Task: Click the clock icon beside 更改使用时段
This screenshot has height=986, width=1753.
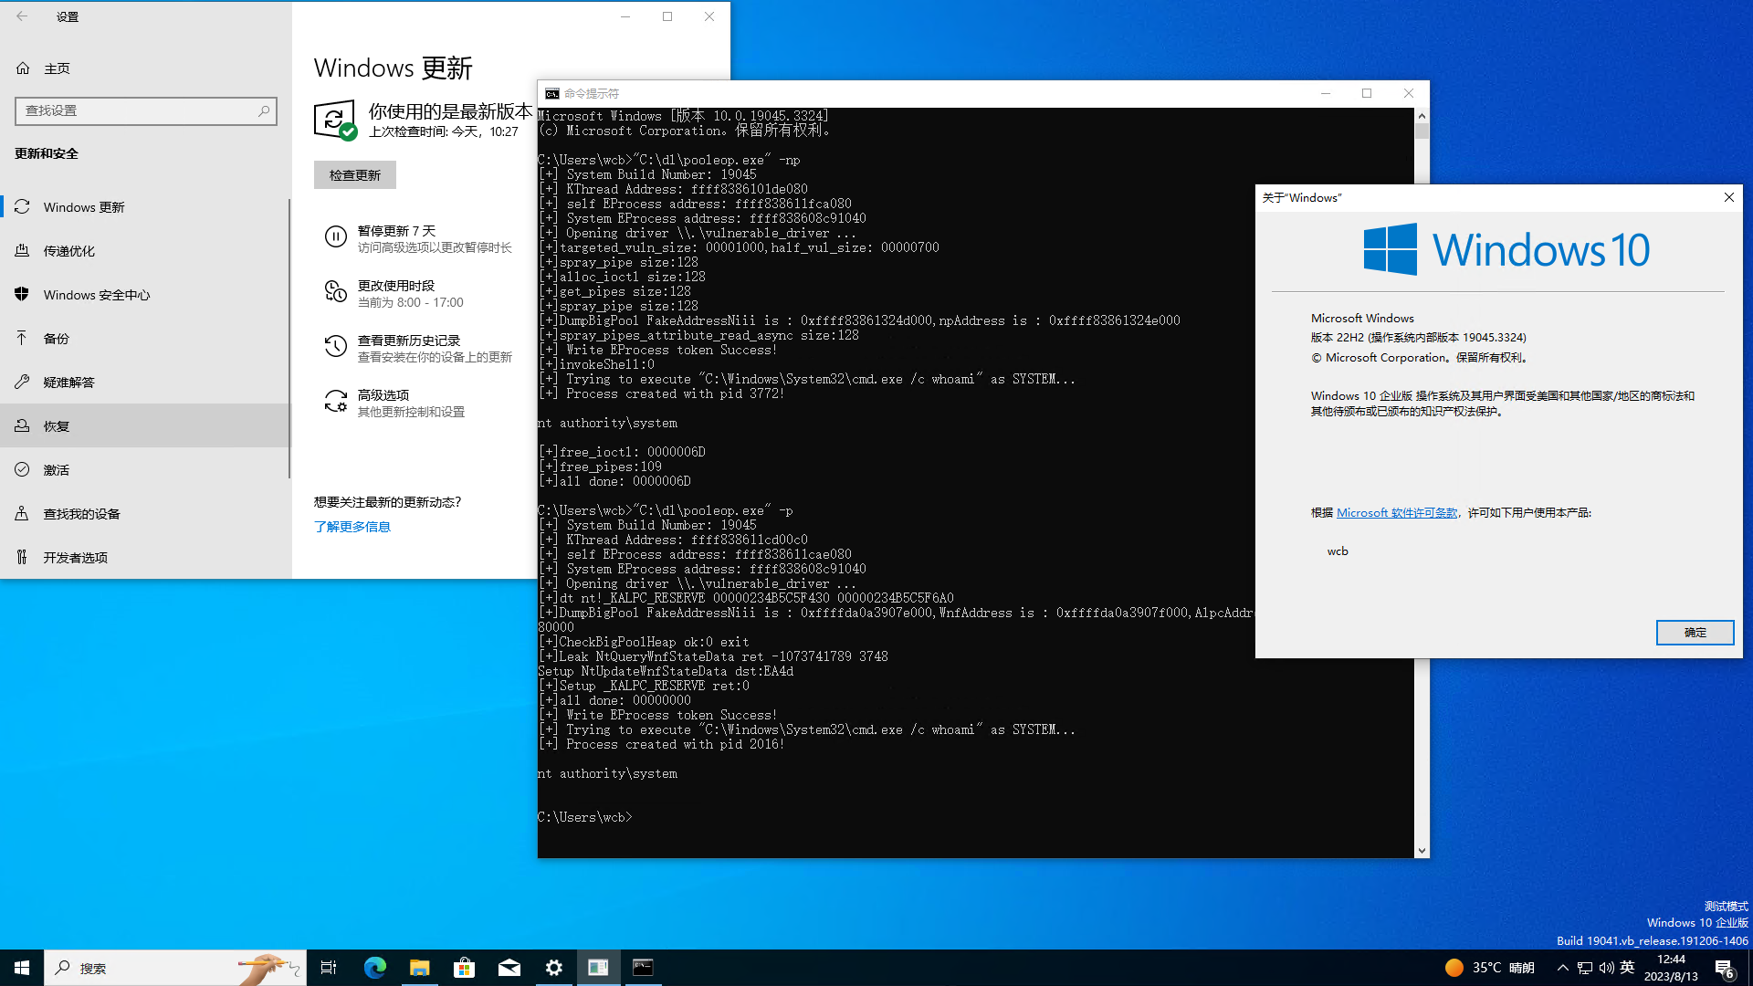Action: click(x=336, y=292)
